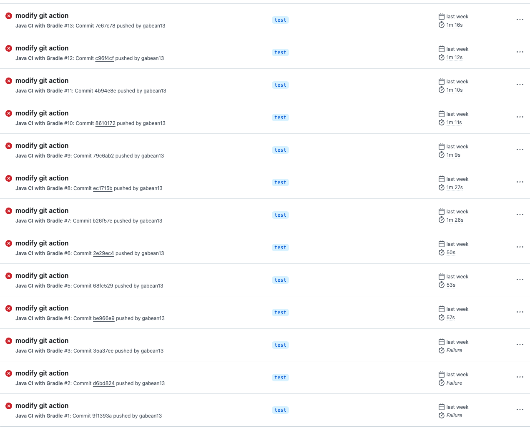The height and width of the screenshot is (433, 530).
Task: Click test branch label on run #12
Action: 280,53
